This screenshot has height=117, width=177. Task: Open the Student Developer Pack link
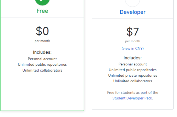(132, 98)
